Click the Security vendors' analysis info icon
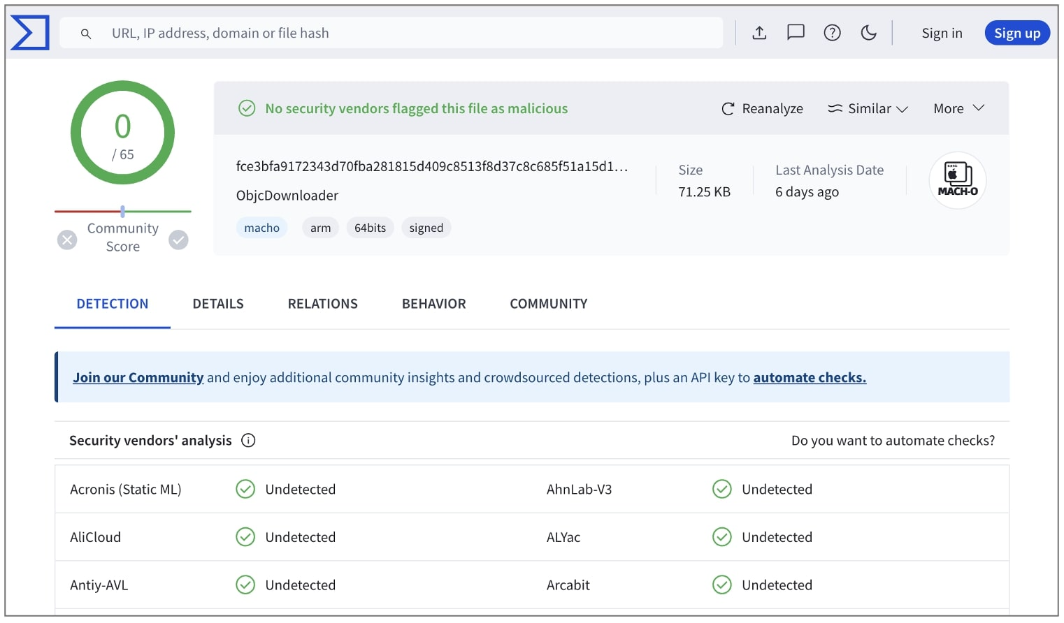1064x623 pixels. (x=248, y=440)
